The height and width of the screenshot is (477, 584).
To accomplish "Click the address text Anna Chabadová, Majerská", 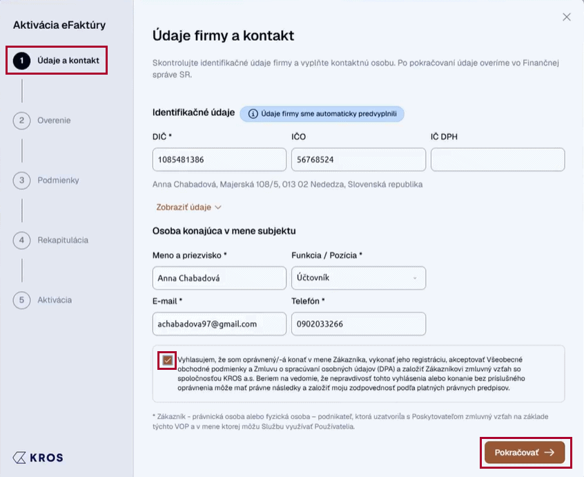I will pyautogui.click(x=288, y=185).
